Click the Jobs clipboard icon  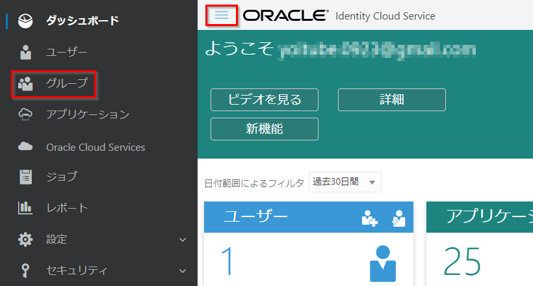25,177
